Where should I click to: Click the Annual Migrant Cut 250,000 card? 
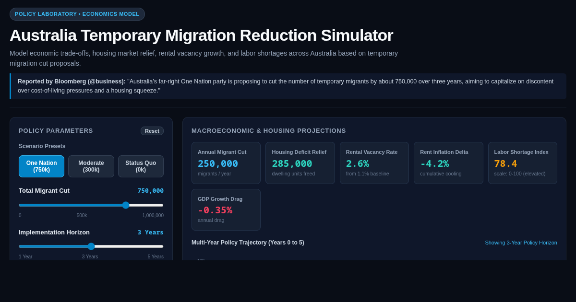(226, 163)
